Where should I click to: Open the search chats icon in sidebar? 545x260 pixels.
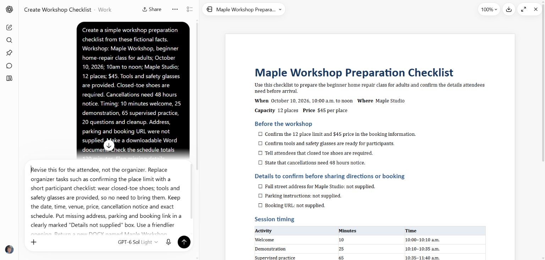pos(9,40)
